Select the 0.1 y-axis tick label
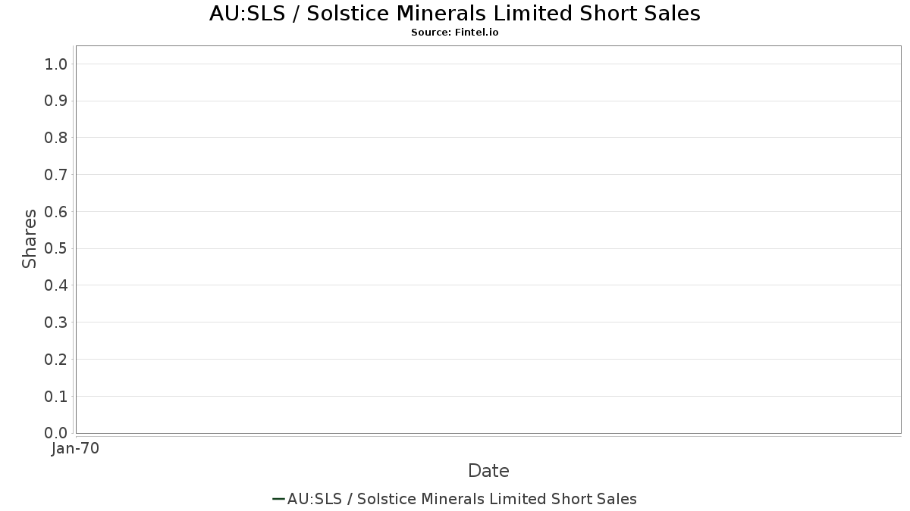The image size is (910, 511). (x=57, y=396)
